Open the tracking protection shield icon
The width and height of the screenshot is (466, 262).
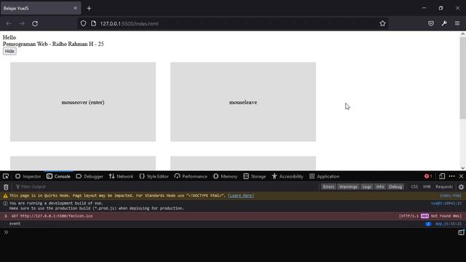[x=83, y=23]
